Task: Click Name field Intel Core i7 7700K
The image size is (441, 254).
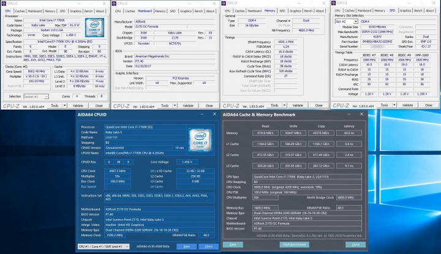Action: click(x=52, y=20)
